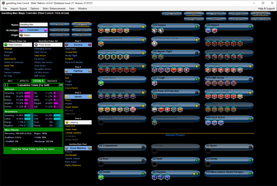The height and width of the screenshot is (186, 277).
Task: Click the first enhancement slot under Strangler
Action: tap(101, 30)
